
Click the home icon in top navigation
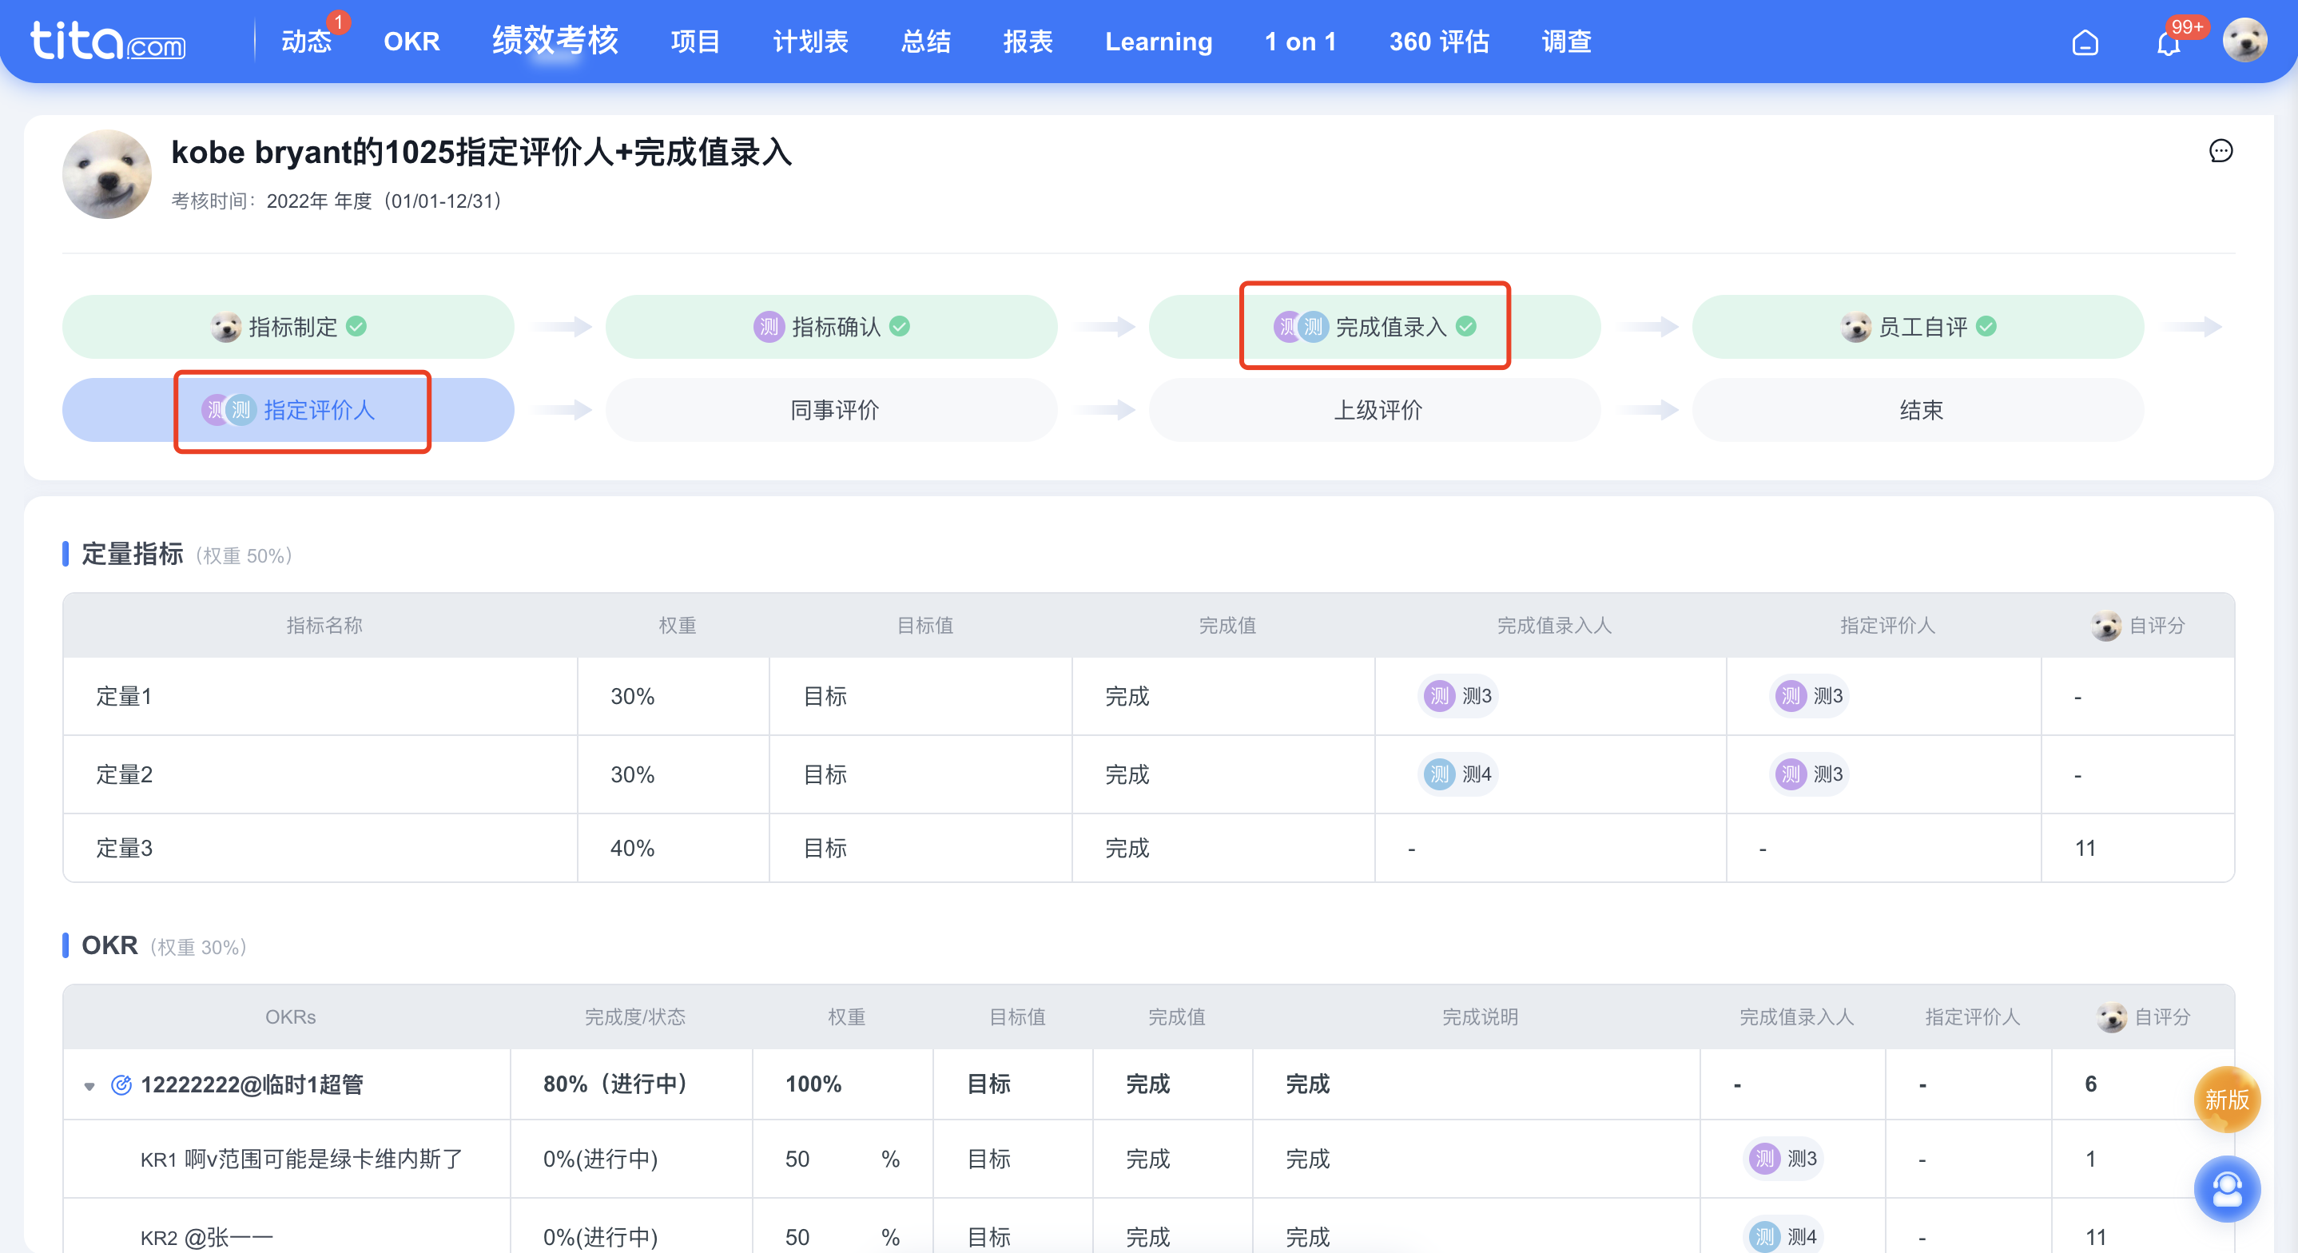coord(2084,42)
